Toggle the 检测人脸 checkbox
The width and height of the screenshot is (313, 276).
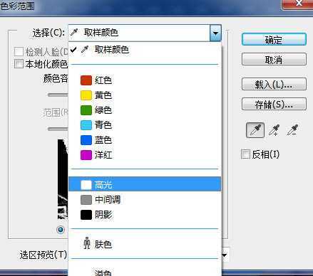point(19,51)
